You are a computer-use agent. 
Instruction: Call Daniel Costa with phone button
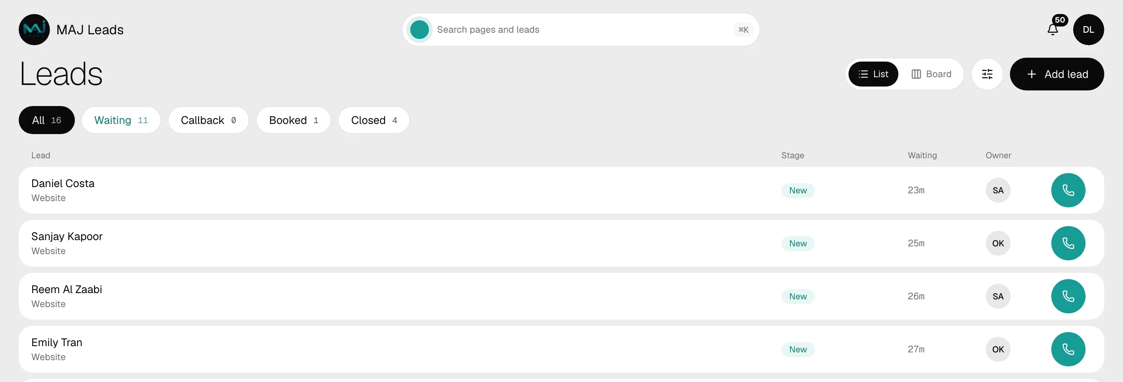(1068, 190)
